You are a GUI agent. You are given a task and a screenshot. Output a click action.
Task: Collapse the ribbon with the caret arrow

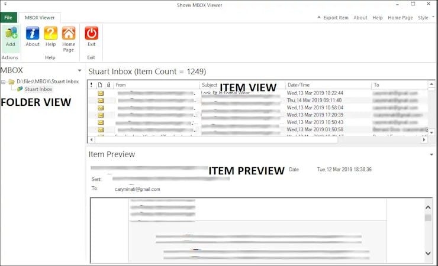click(318, 17)
